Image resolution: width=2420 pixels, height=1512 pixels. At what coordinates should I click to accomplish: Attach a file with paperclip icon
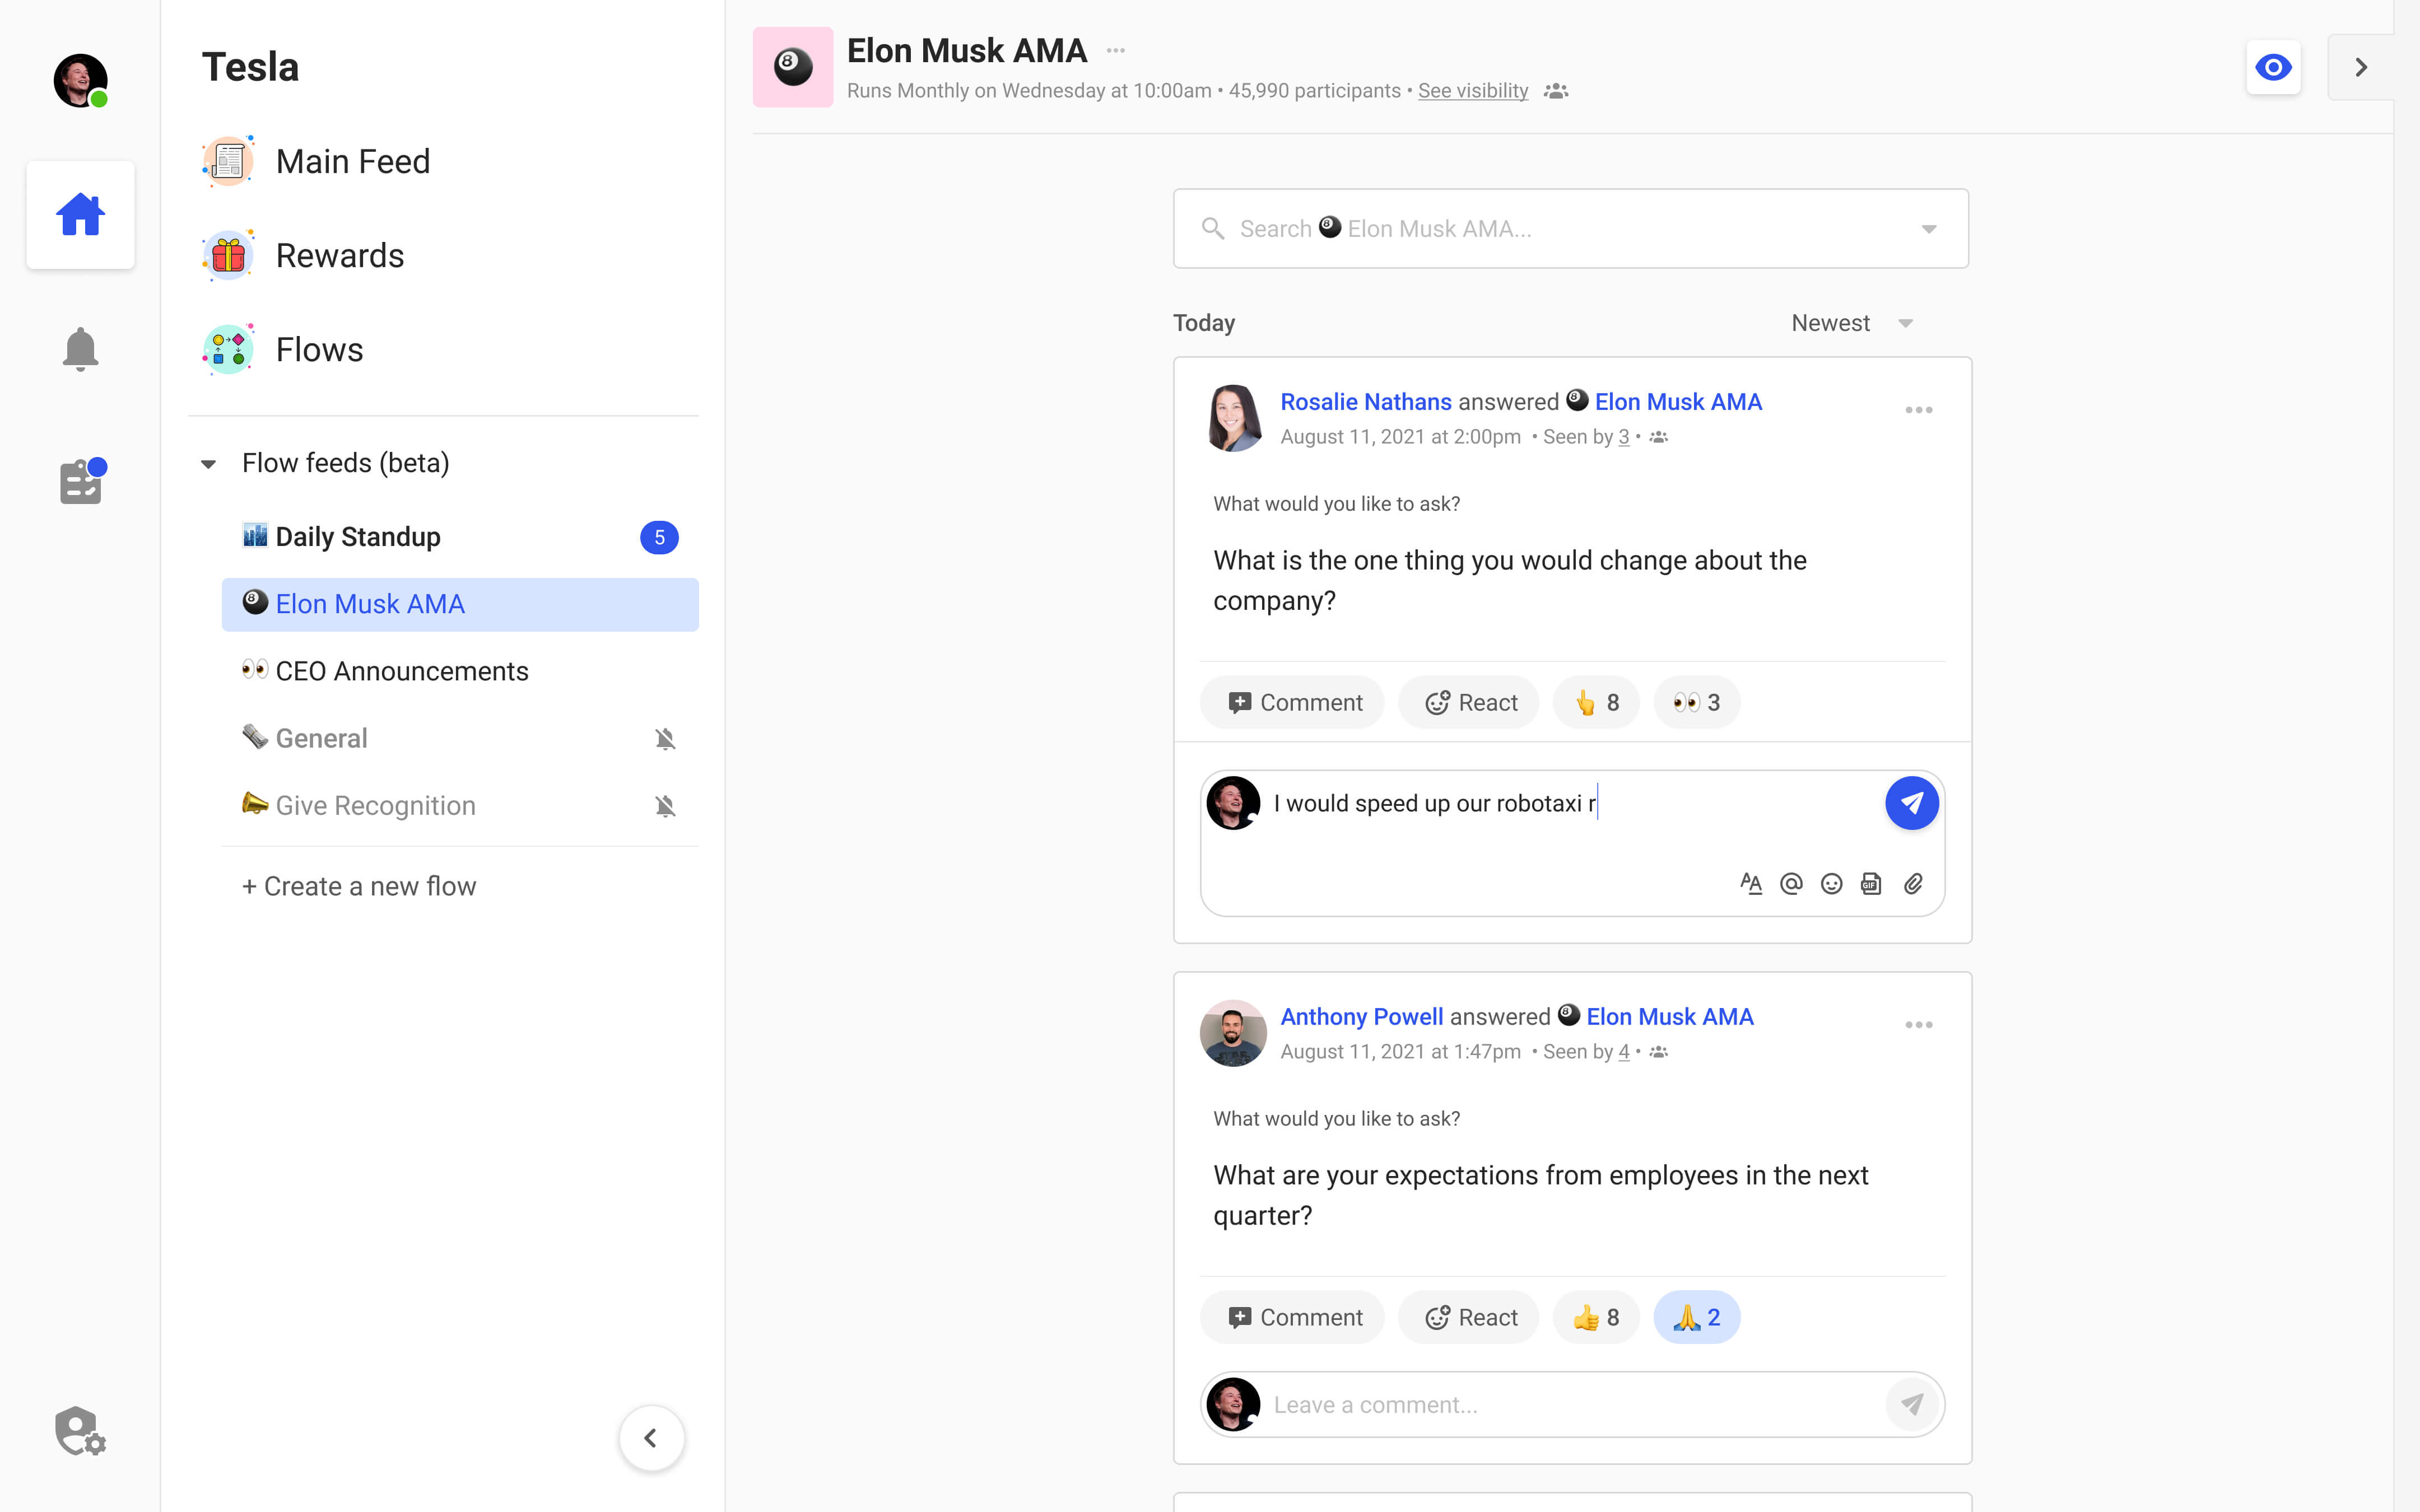click(x=1913, y=884)
